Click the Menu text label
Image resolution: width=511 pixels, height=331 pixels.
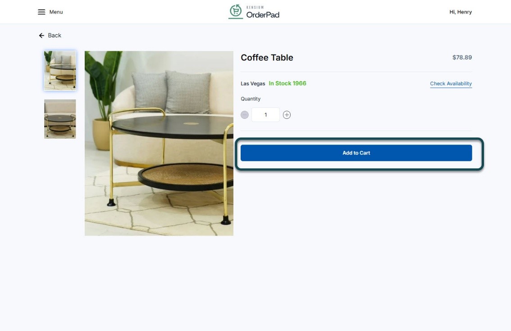point(56,12)
